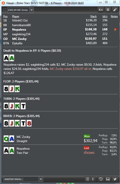The width and height of the screenshot is (120, 184).
Task: Click the bb's column header
Action: click(105, 16)
